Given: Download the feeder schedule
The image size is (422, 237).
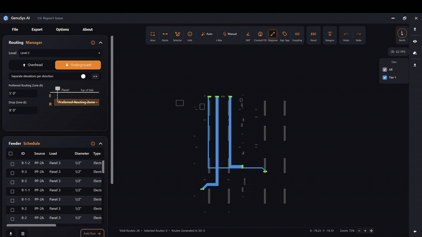Looking at the screenshot, I should click(x=11, y=234).
